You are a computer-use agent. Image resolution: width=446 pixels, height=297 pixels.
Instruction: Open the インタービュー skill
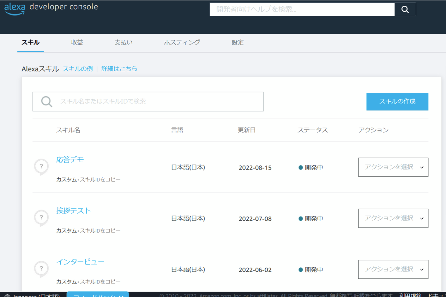point(80,262)
